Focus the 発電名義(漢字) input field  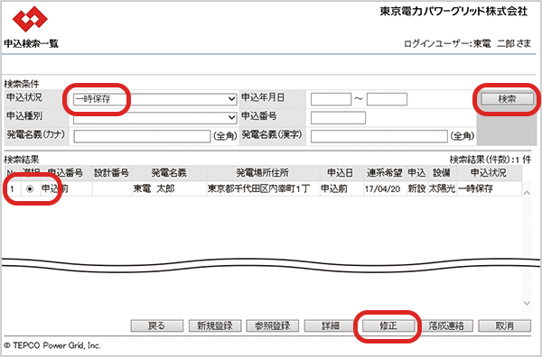click(378, 136)
